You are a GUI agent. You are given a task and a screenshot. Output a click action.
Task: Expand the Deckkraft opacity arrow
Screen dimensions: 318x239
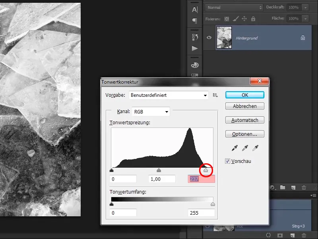[x=305, y=8]
